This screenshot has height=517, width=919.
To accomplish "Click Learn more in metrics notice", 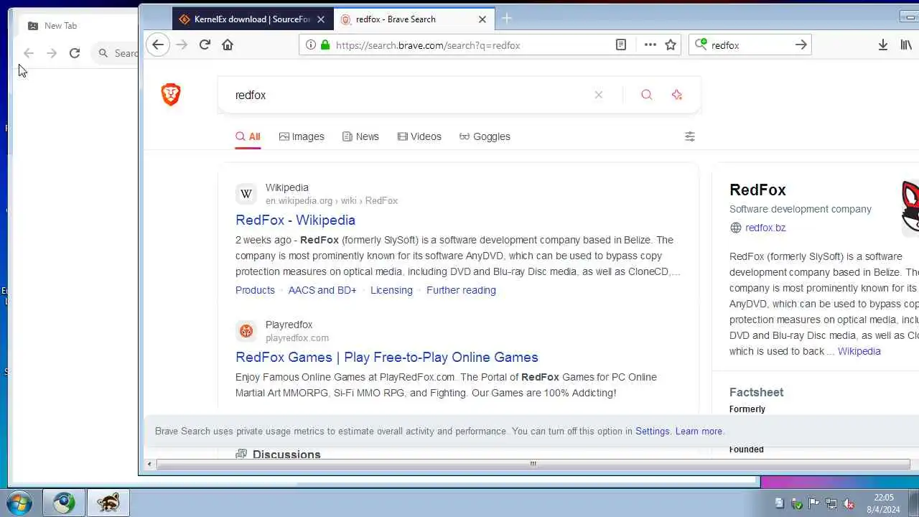I will click(699, 431).
